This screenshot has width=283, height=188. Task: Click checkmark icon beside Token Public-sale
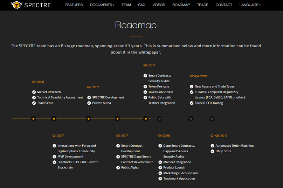(x=145, y=92)
